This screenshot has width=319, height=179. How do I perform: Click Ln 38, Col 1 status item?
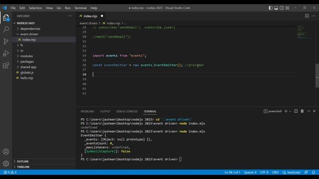tap(232, 173)
